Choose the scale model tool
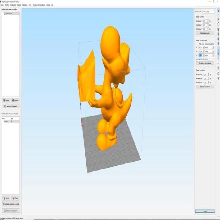 coord(218,19)
